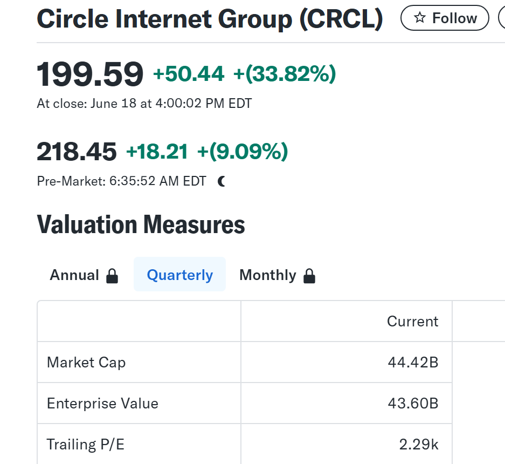Click the Valuation Measures heading
Screen dimensions: 505x464
pyautogui.click(x=141, y=224)
